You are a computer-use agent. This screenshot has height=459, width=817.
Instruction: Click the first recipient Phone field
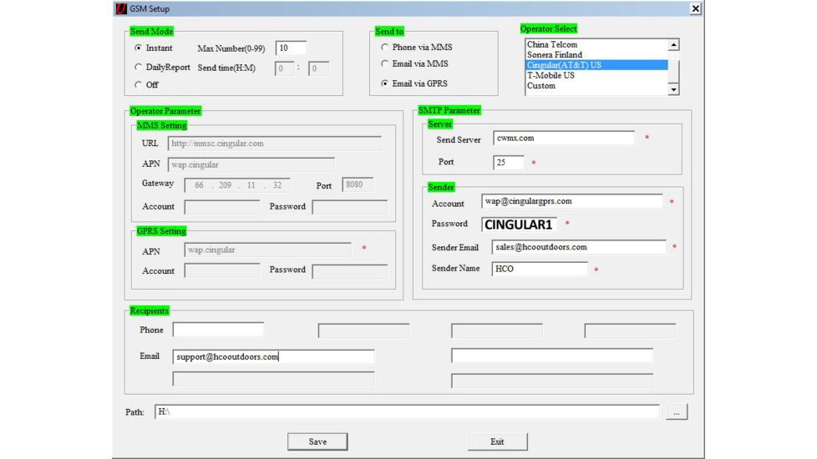coord(218,330)
